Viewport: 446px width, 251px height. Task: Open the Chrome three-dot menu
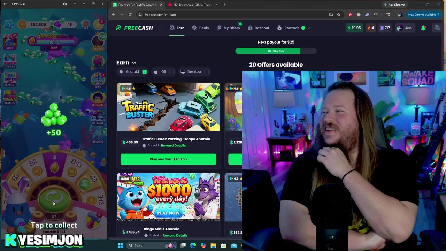click(439, 15)
